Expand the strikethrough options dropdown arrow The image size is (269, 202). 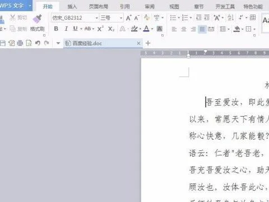(93, 29)
